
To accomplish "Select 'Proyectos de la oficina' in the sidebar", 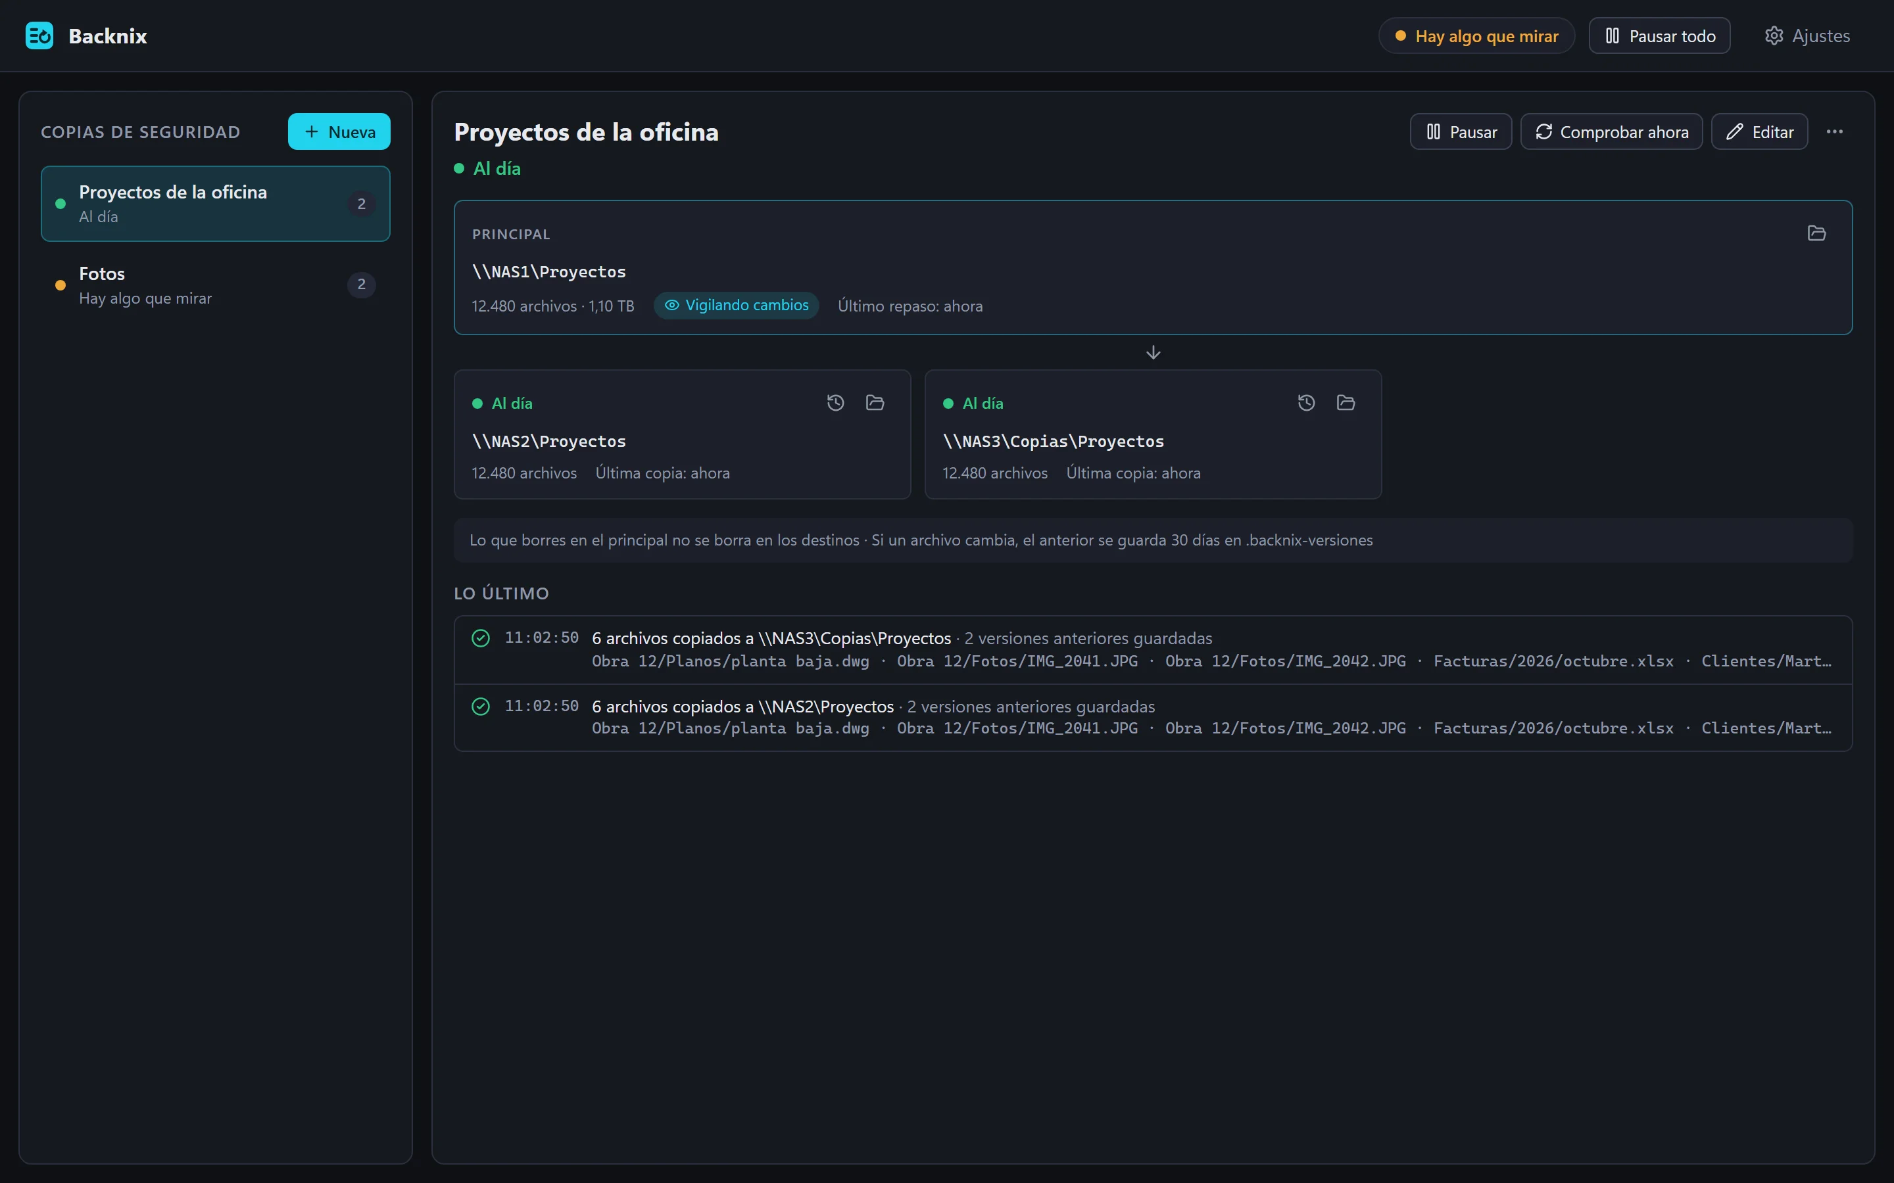I will (215, 204).
